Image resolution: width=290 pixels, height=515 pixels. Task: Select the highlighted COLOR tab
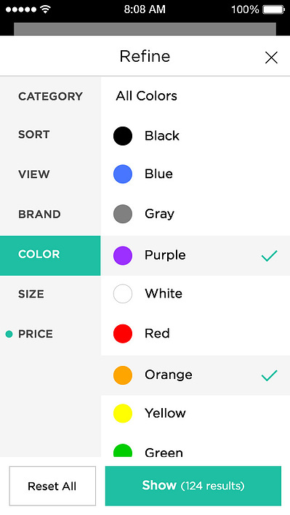50,255
